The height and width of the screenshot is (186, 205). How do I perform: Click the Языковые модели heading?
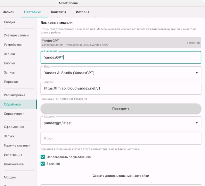coord(56,23)
